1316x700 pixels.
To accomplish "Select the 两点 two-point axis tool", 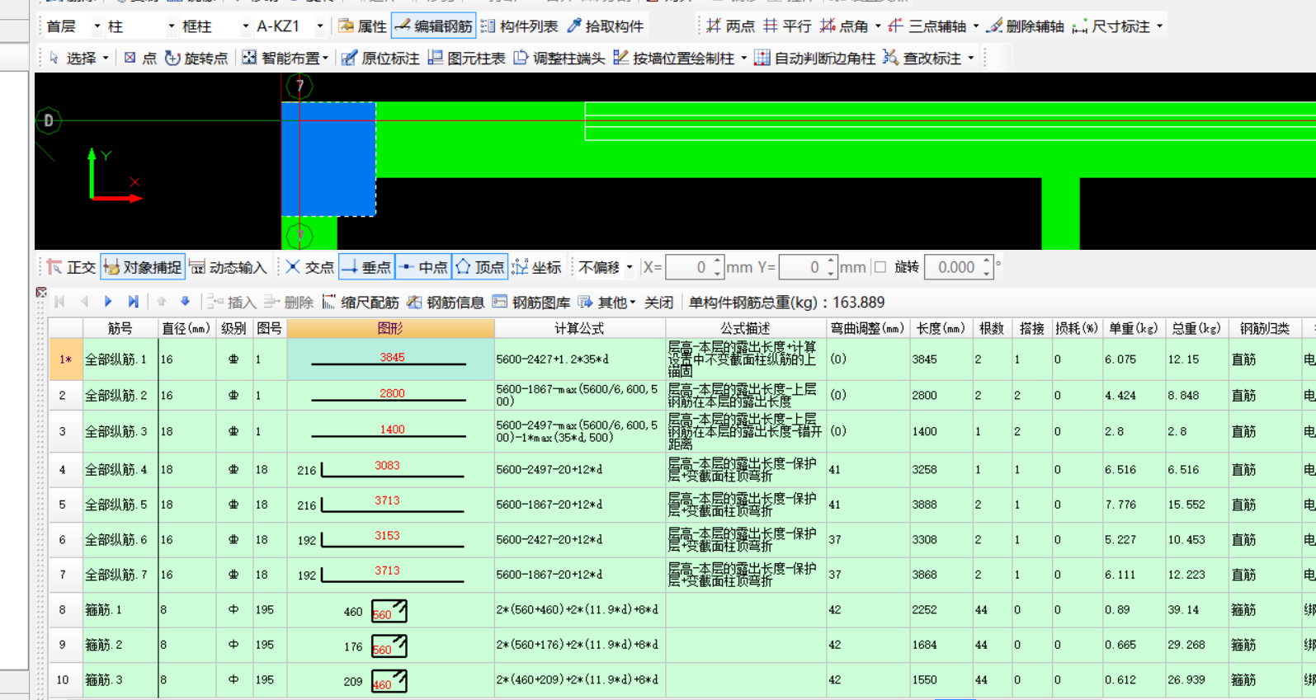I will pyautogui.click(x=731, y=26).
